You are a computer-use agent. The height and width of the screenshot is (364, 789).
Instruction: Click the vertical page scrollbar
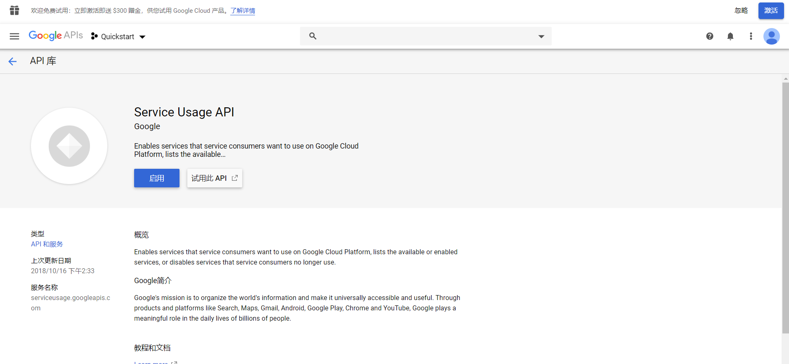[785, 206]
